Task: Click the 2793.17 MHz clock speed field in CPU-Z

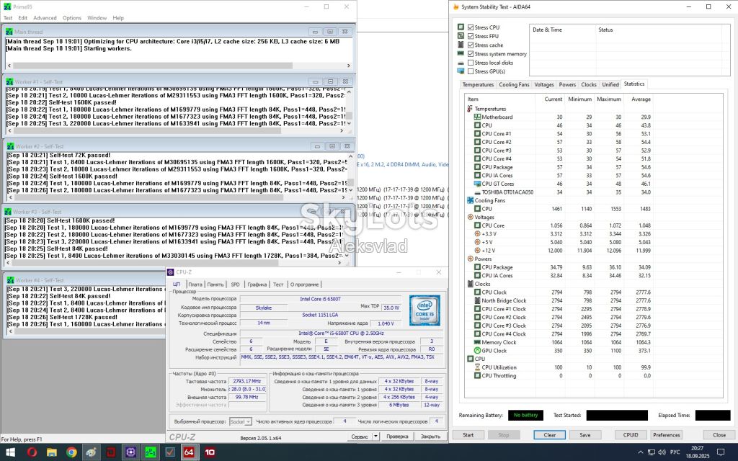Action: pyautogui.click(x=247, y=382)
